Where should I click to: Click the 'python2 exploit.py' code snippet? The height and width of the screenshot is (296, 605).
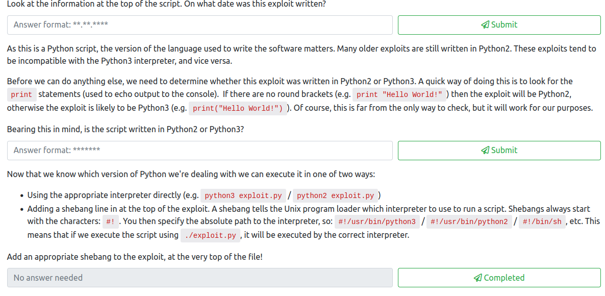(335, 196)
